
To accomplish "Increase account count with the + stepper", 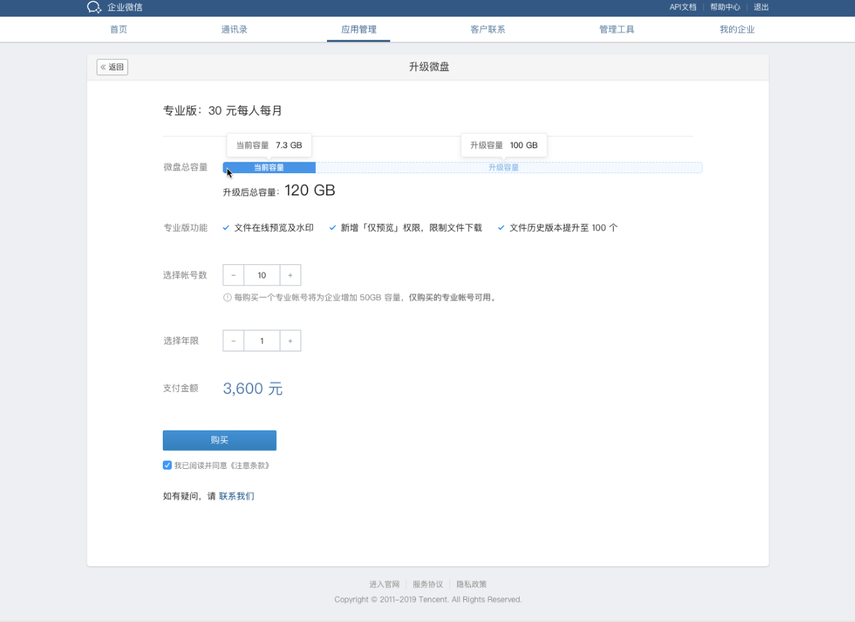I will click(x=290, y=275).
